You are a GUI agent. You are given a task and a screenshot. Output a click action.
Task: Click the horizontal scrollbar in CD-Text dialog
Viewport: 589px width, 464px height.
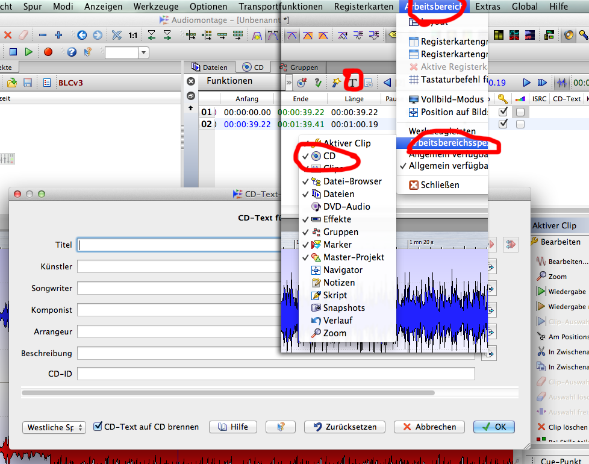pyautogui.click(x=228, y=393)
